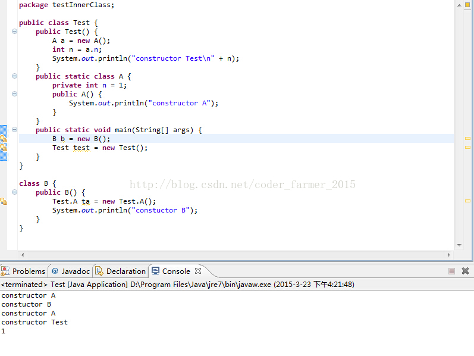Viewport: 474px width, 356px height.
Task: Switch to the Problems tab
Action: tap(23, 271)
